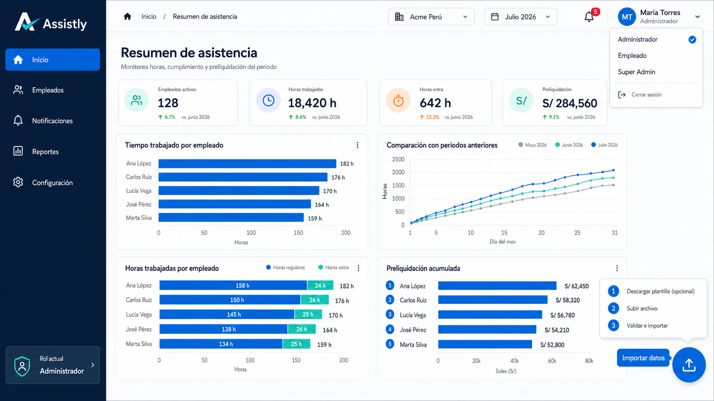Click step 3 badge for Validar e importar
The height and width of the screenshot is (401, 714).
point(613,326)
